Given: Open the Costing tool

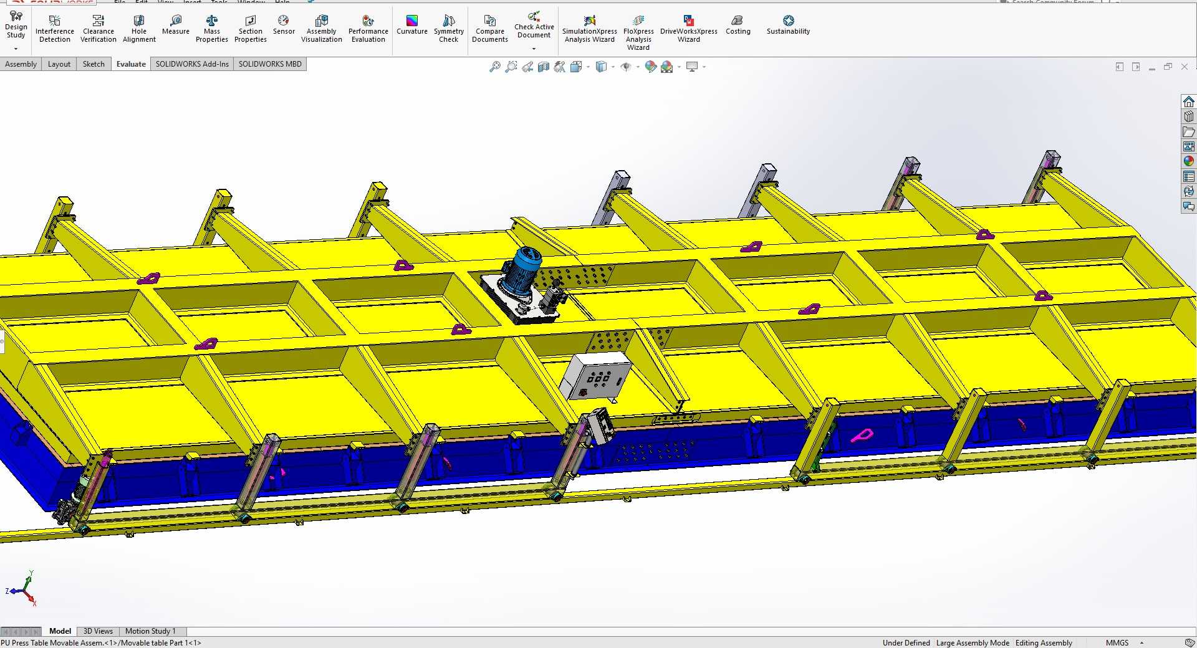Looking at the screenshot, I should (738, 26).
